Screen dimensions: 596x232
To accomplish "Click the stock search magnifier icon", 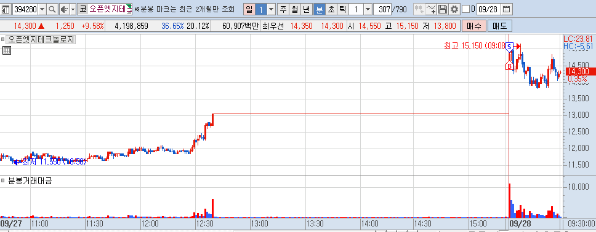I will point(52,9).
